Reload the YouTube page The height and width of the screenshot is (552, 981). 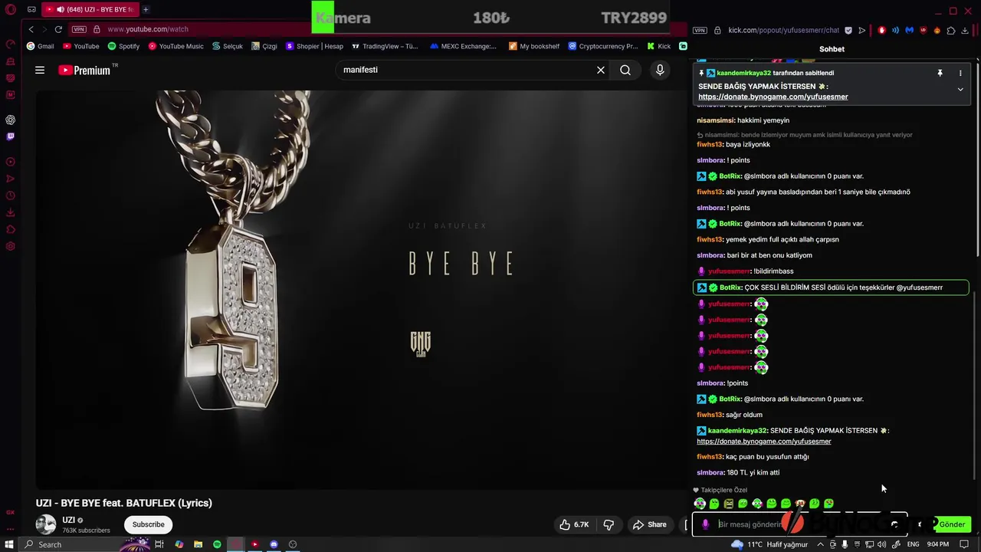[x=58, y=29]
